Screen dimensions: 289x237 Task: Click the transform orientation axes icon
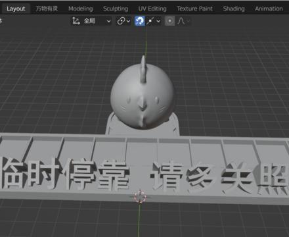click(x=76, y=21)
